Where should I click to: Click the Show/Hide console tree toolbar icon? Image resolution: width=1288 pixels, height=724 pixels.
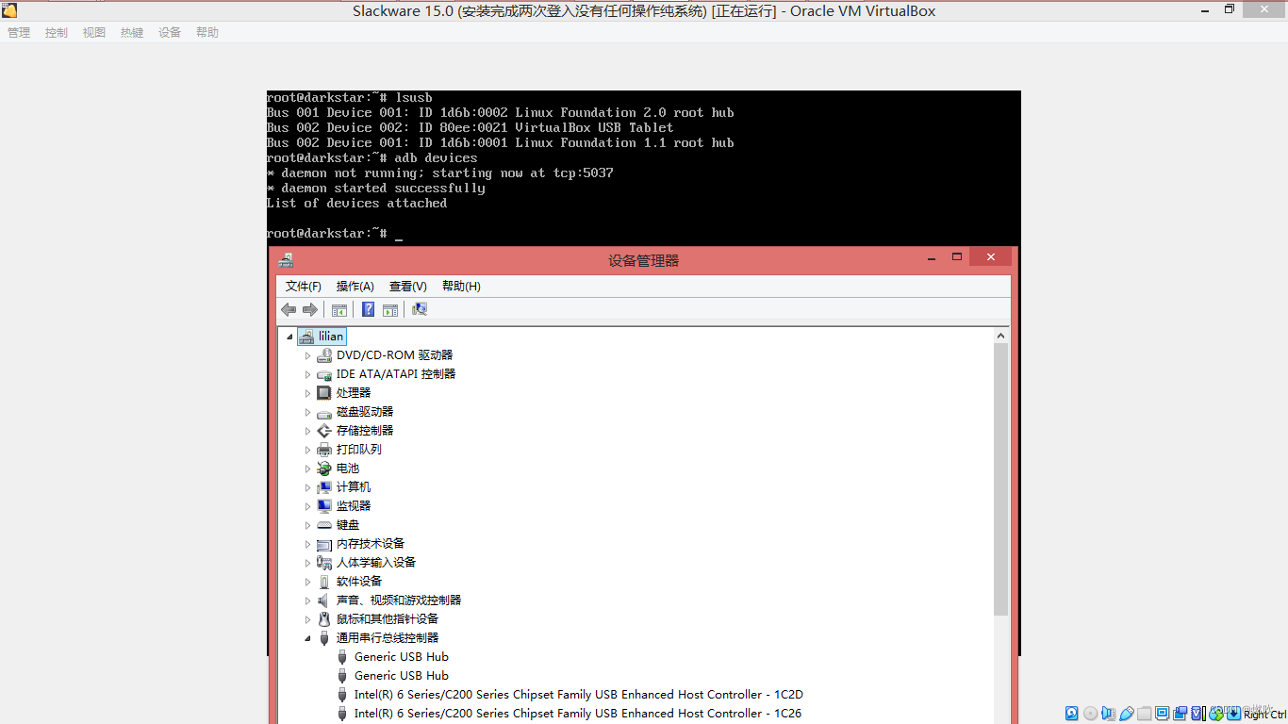coord(339,309)
